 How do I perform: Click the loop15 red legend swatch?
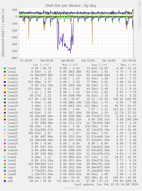(5, 92)
